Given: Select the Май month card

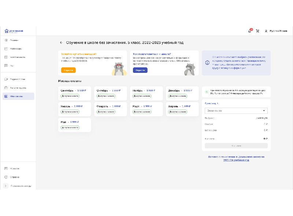Looking at the screenshot, I should coord(75,125).
